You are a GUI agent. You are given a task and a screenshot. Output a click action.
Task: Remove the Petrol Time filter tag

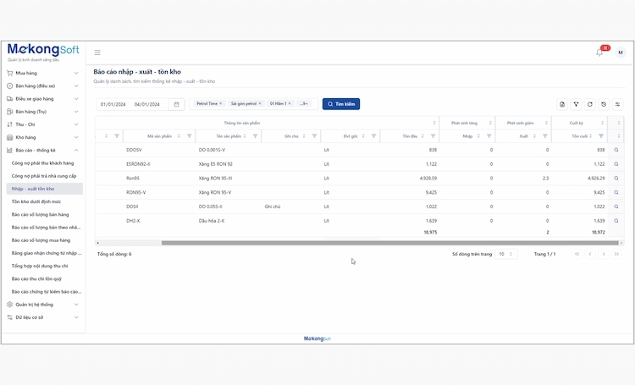pos(220,103)
